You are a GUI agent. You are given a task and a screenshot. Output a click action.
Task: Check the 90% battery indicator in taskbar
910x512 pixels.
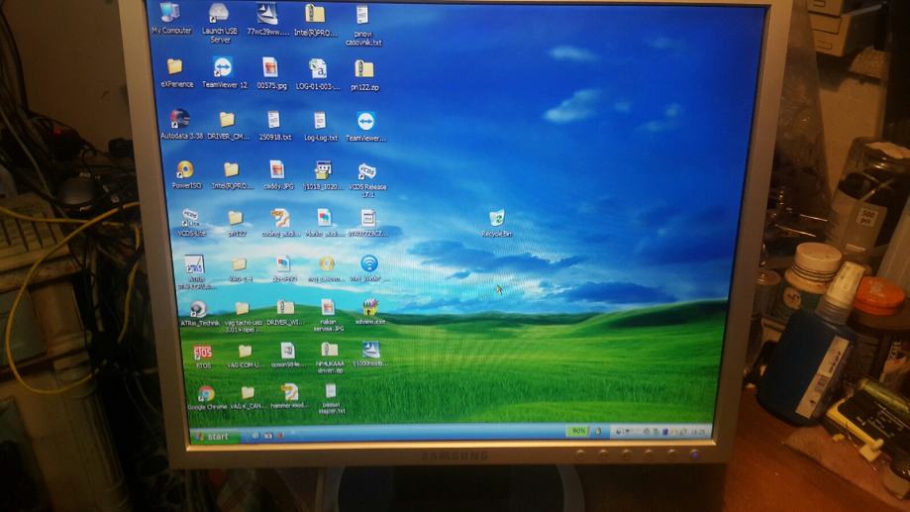click(x=578, y=432)
